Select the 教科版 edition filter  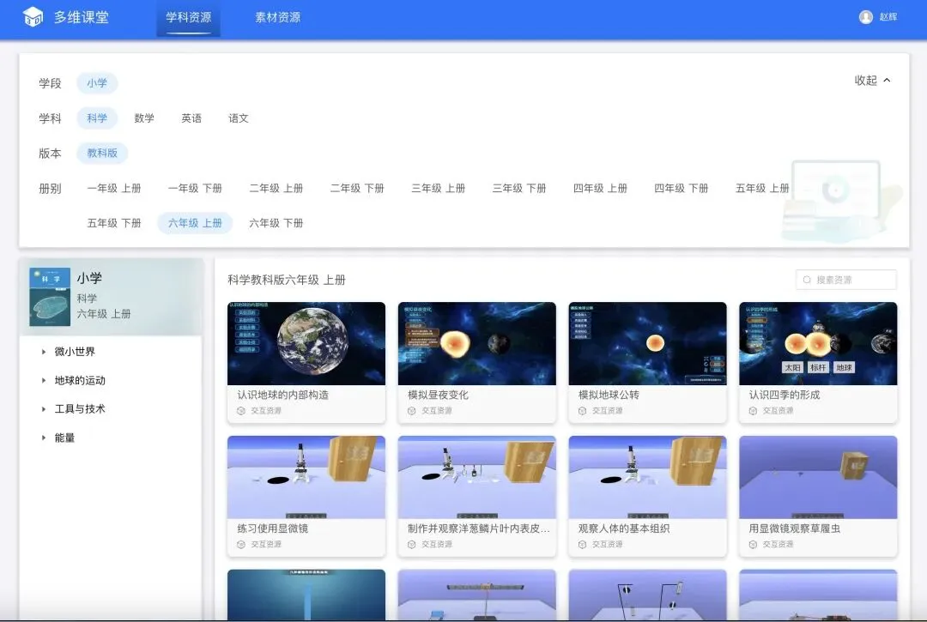tap(102, 153)
